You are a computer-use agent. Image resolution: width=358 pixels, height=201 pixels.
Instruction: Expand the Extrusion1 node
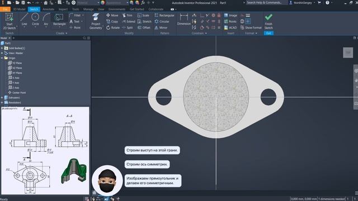[x=2, y=98]
